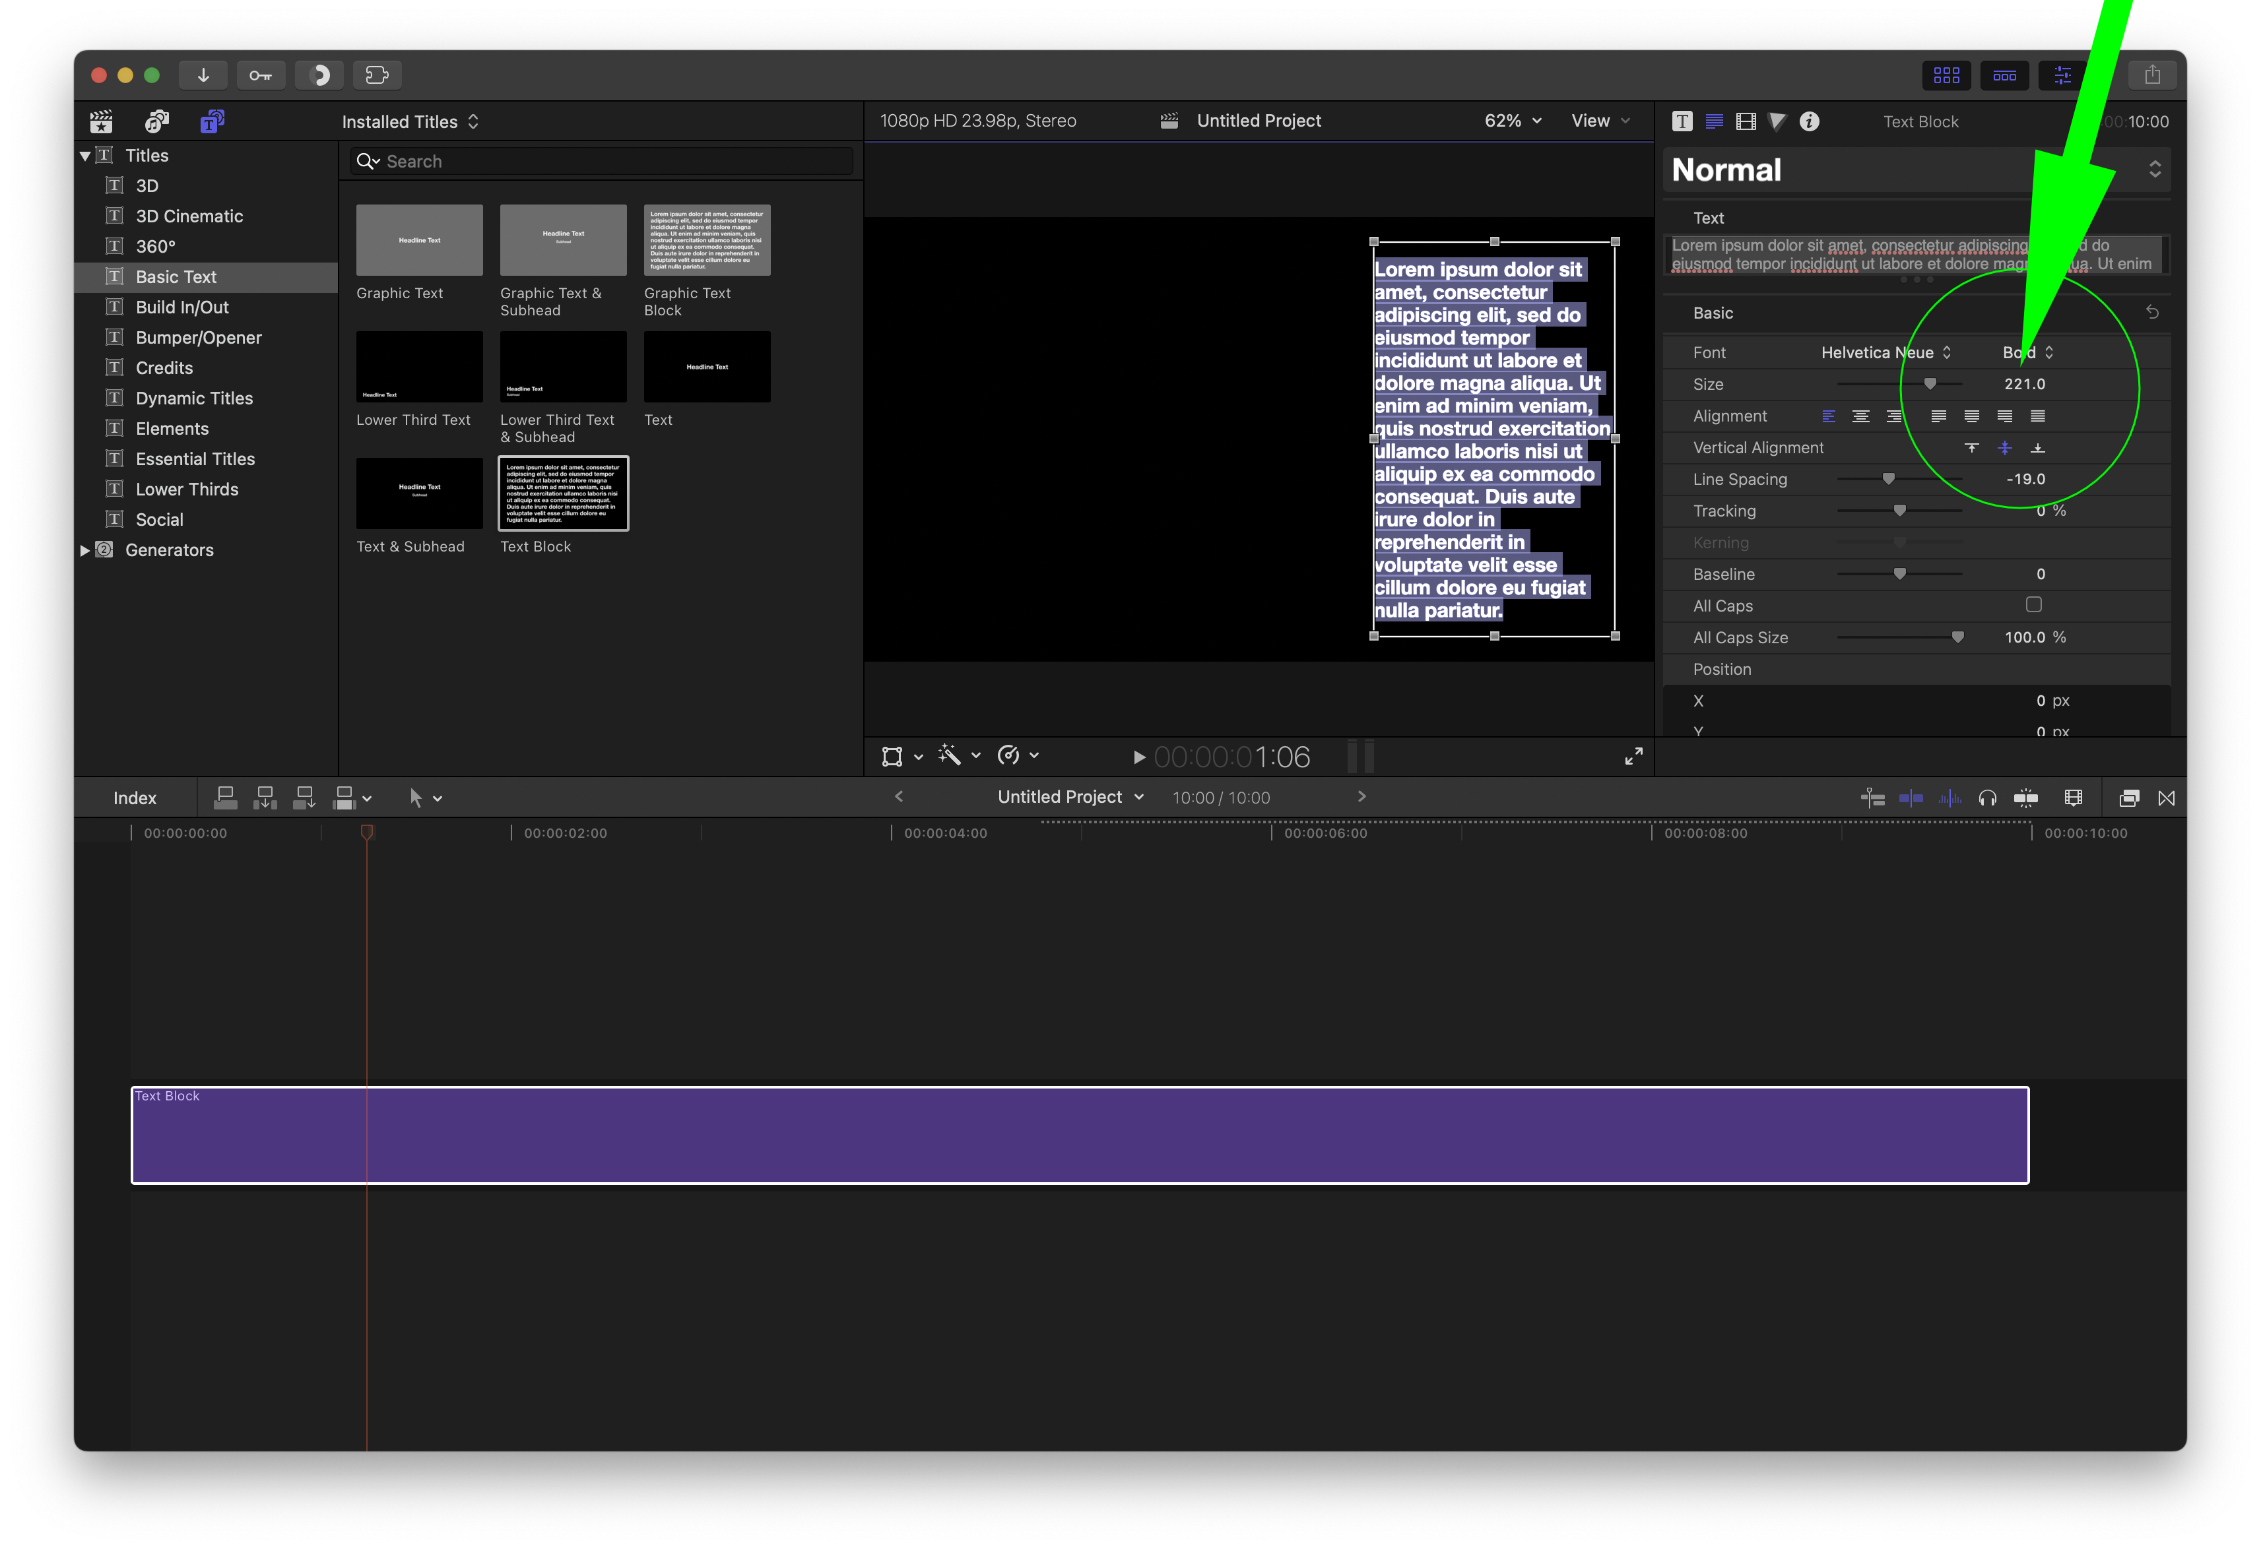Select the Lower Thirds category
The image size is (2261, 1549).
[x=187, y=489]
